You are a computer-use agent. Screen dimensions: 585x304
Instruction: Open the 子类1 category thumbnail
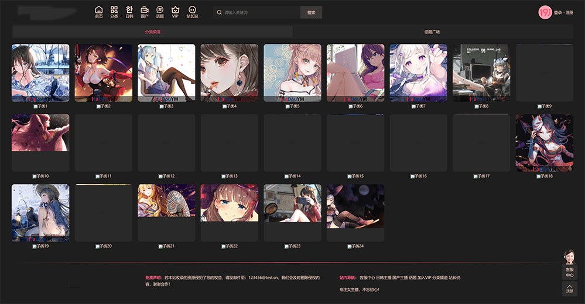[40, 73]
